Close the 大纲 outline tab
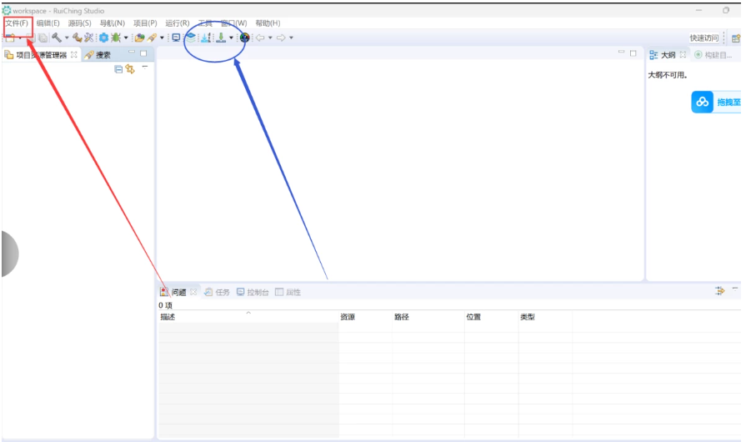Screen dimensions: 746x442 coord(683,55)
